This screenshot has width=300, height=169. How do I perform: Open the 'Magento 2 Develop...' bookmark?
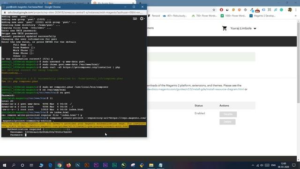click(x=262, y=16)
